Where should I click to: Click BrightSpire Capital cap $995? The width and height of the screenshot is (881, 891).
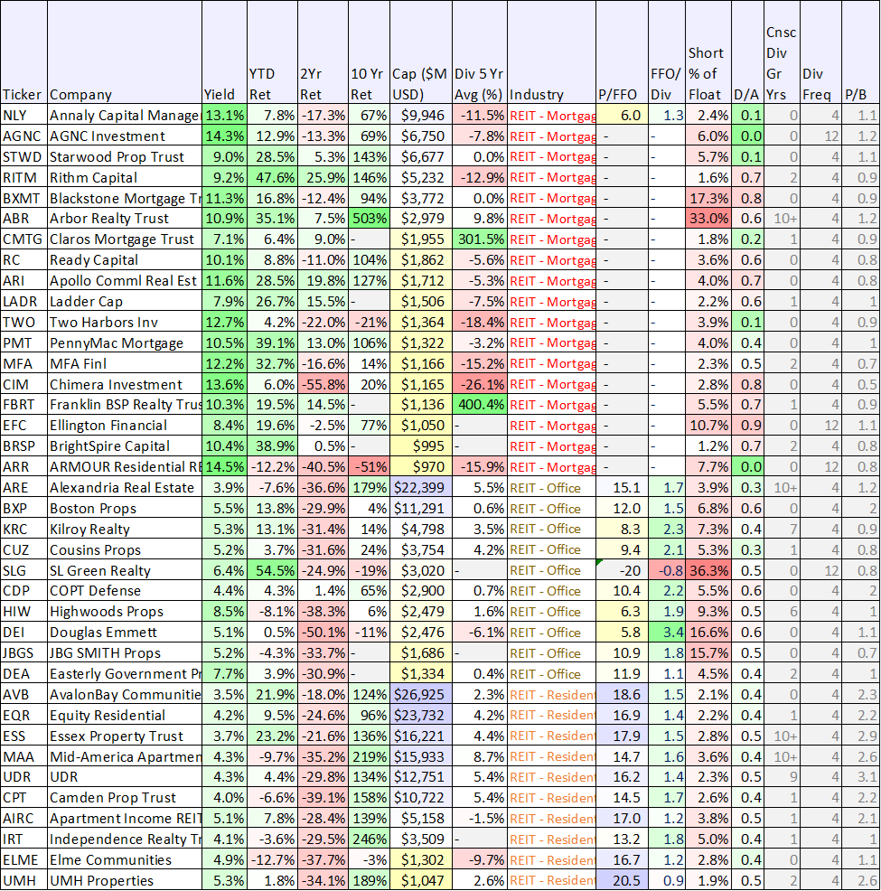(421, 446)
